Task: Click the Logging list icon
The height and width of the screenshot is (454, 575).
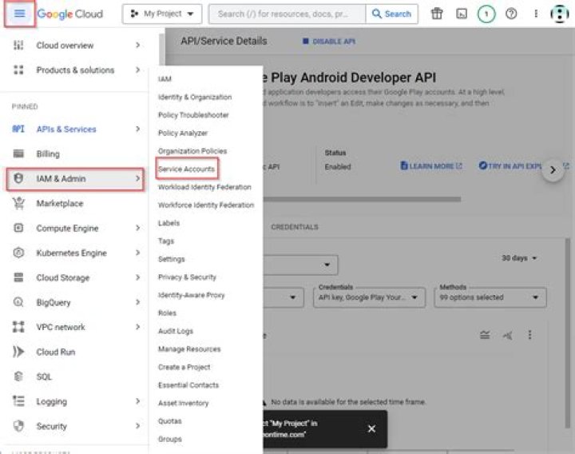Action: (18, 401)
